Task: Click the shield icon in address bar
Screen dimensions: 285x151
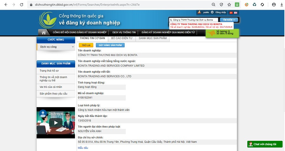Action: [221, 5]
